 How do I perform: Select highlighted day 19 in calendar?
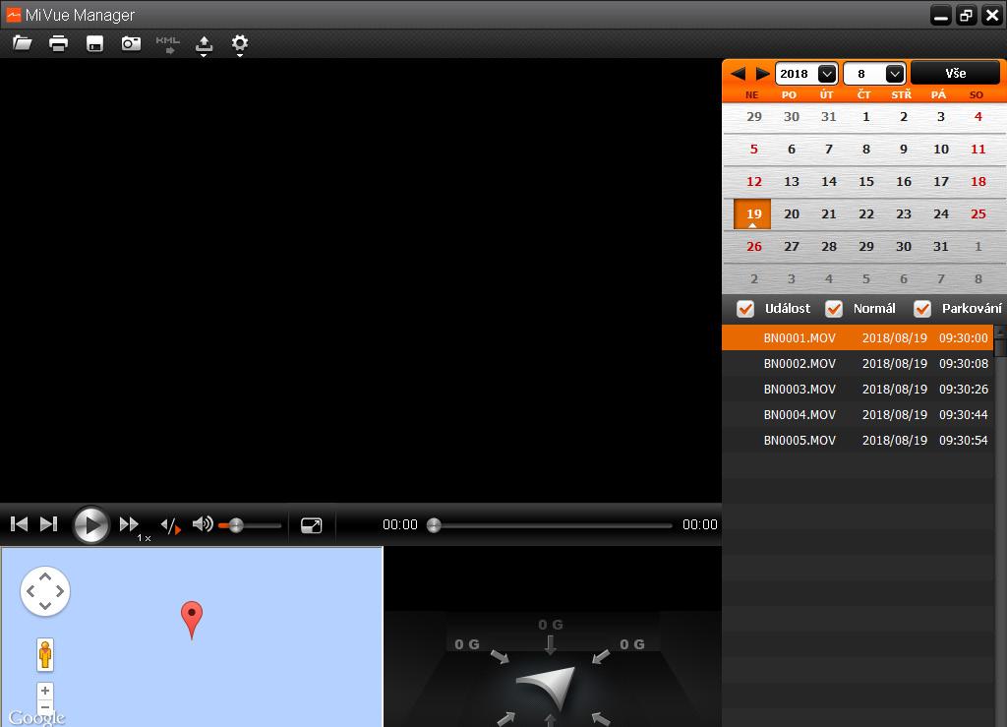[752, 213]
